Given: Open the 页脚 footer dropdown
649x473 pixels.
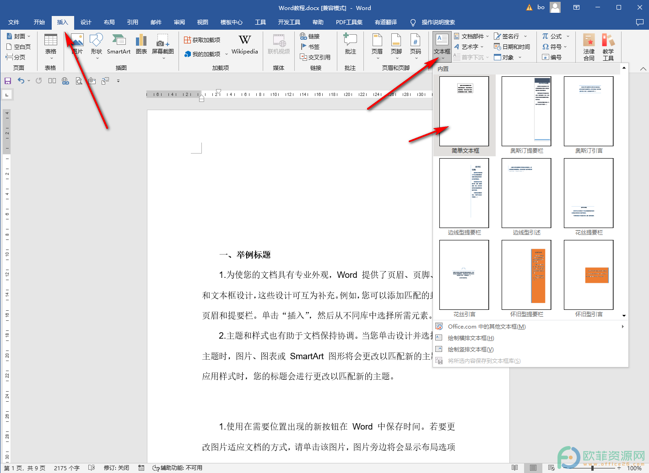Looking at the screenshot, I should pyautogui.click(x=396, y=47).
